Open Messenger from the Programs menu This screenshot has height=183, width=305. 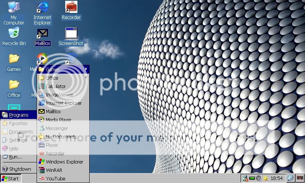click(63, 128)
